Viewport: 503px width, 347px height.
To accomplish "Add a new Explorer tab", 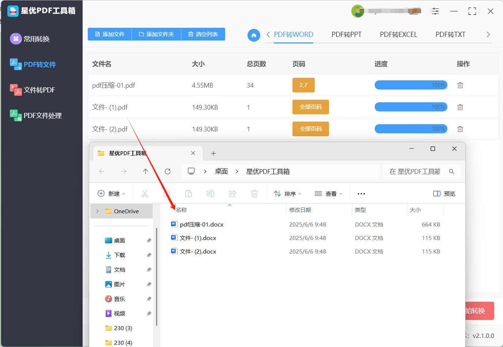I will click(x=213, y=153).
